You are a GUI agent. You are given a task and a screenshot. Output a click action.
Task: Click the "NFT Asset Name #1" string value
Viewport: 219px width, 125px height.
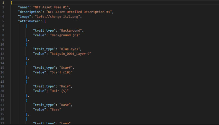click(x=51, y=7)
